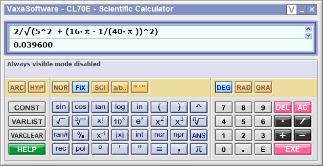The height and width of the screenshot is (166, 323).
Task: Toggle the HYP hyperbolic mode
Action: [x=36, y=88]
